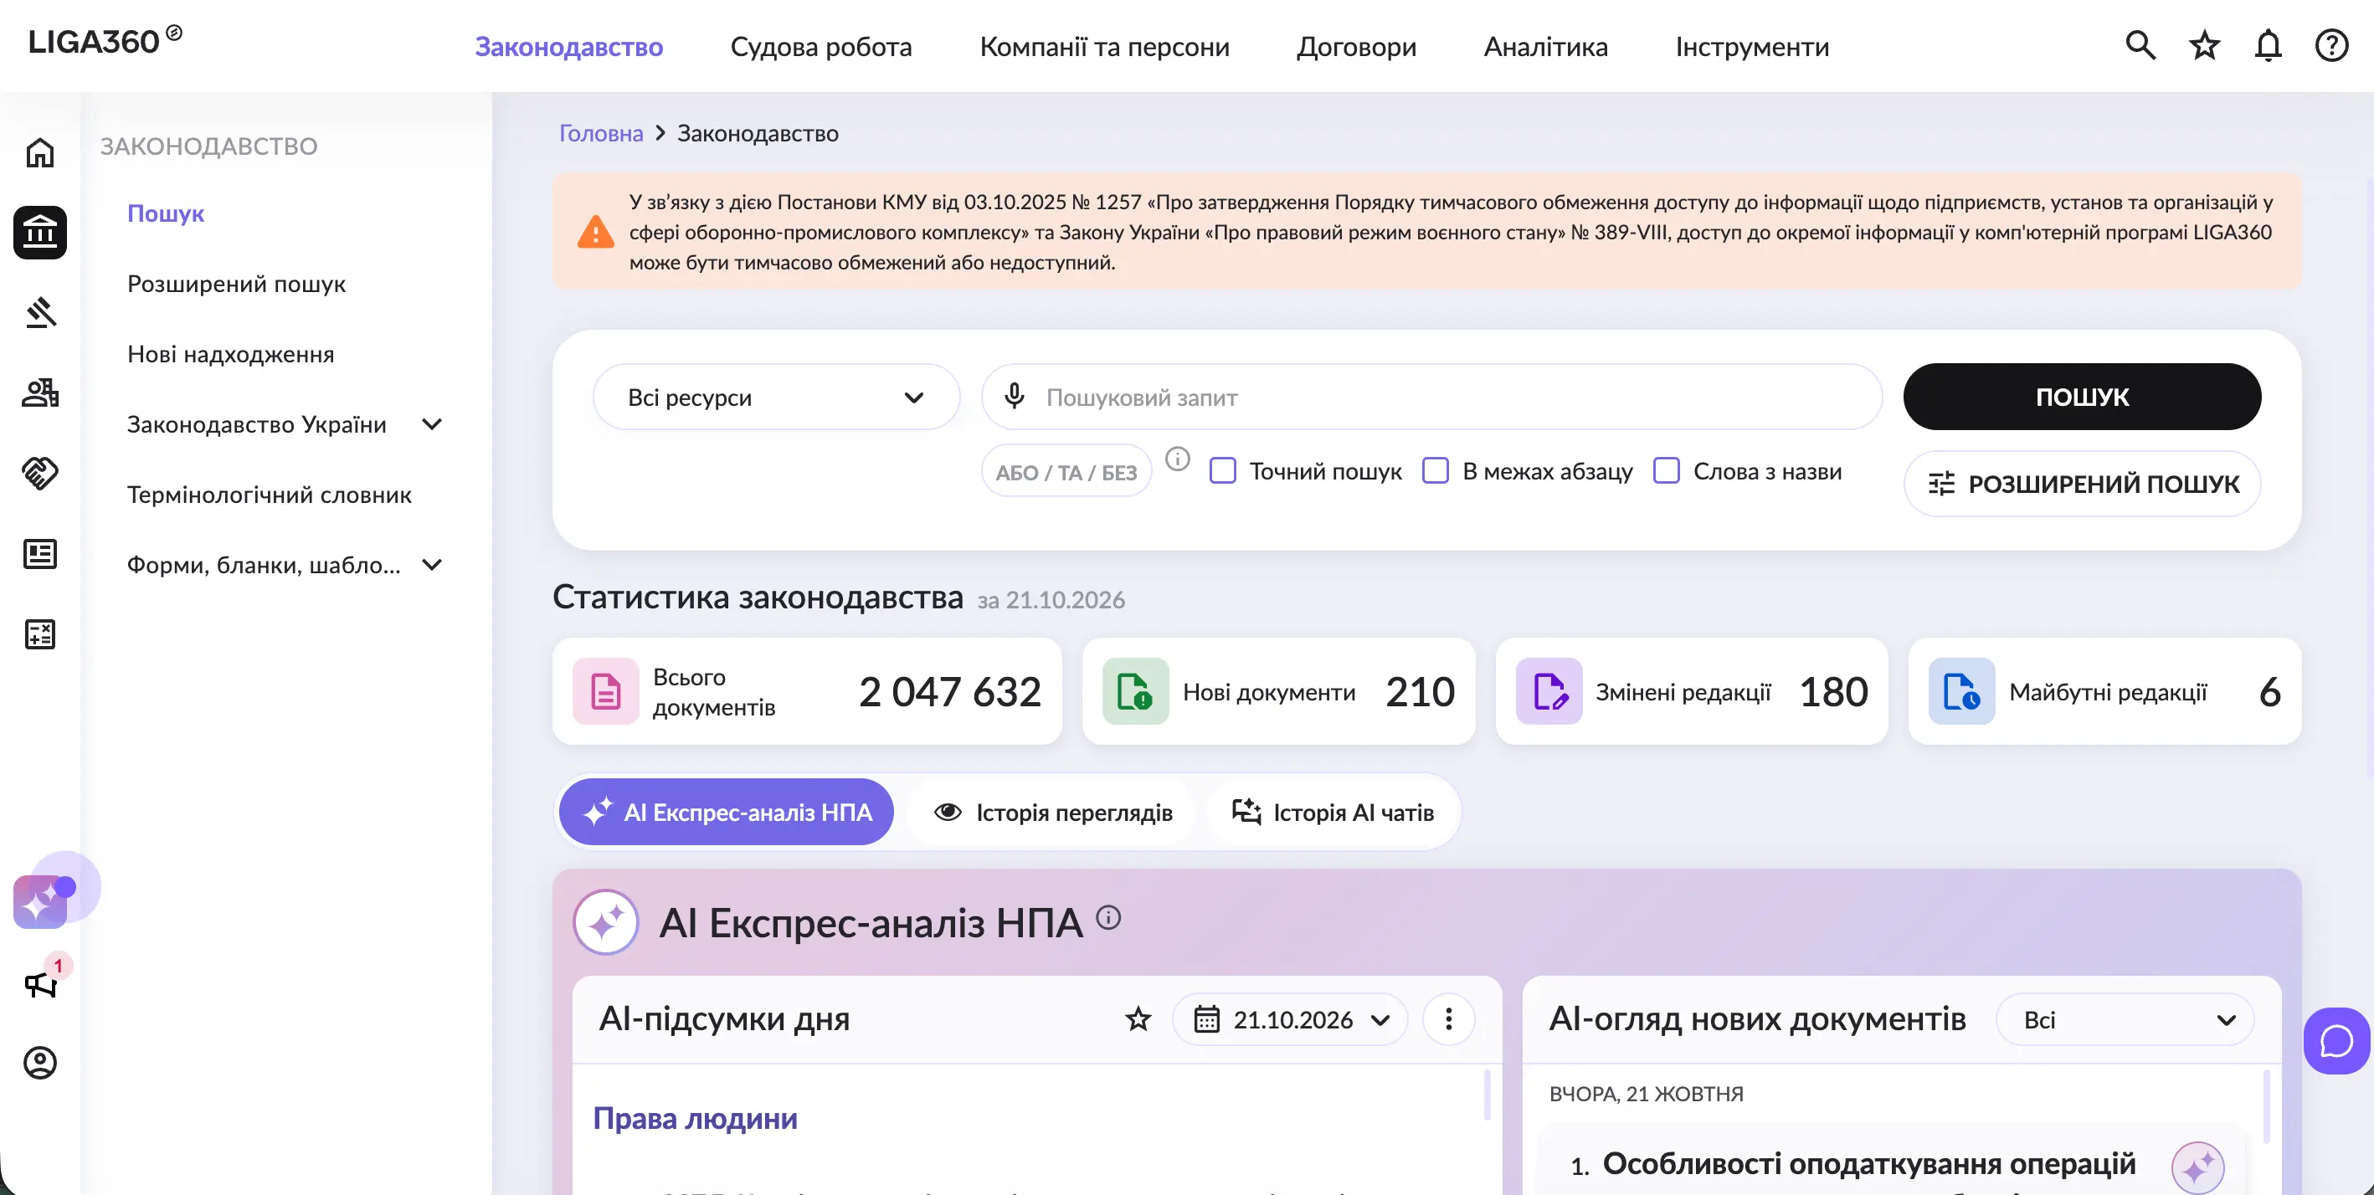Open Компанії та персони menu
This screenshot has width=2374, height=1195.
pos(1104,46)
